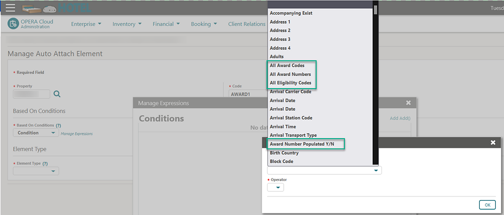Show help for Element Type (?)

[45, 163]
